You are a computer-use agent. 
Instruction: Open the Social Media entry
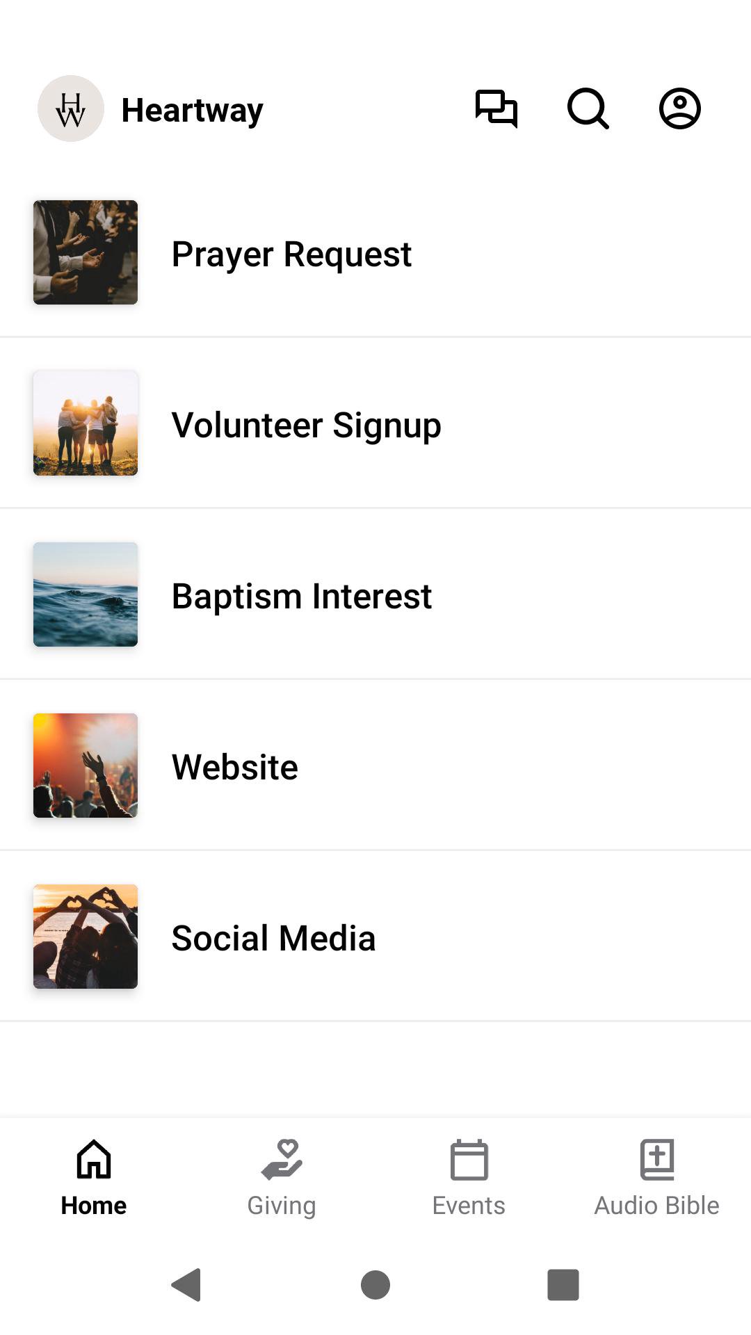pyautogui.click(x=273, y=938)
